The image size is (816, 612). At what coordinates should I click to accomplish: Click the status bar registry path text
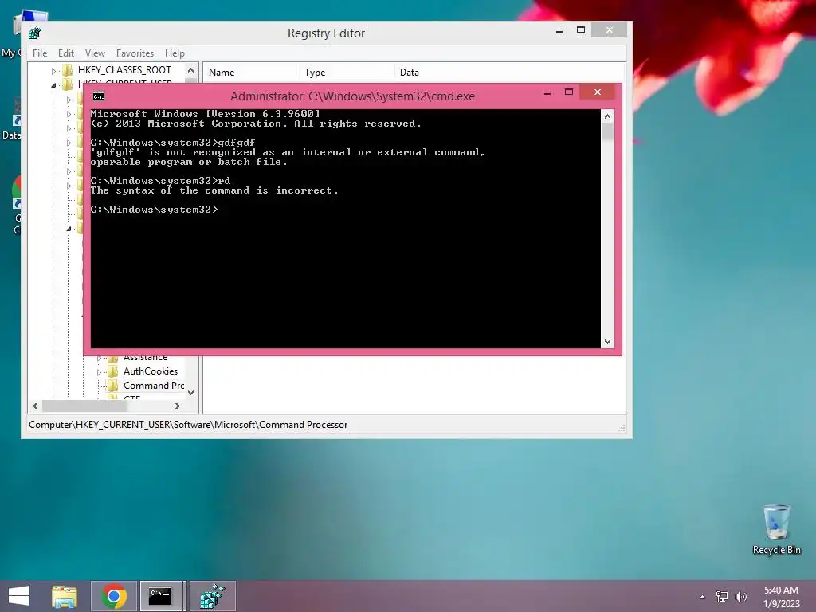(188, 425)
